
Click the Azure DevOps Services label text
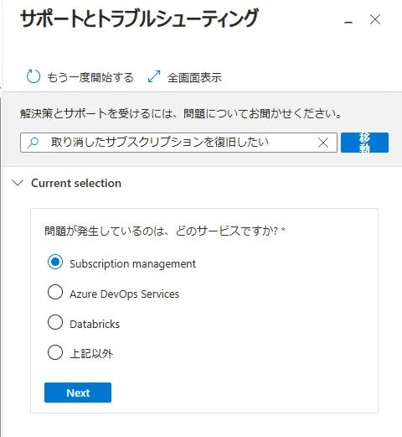coord(125,294)
